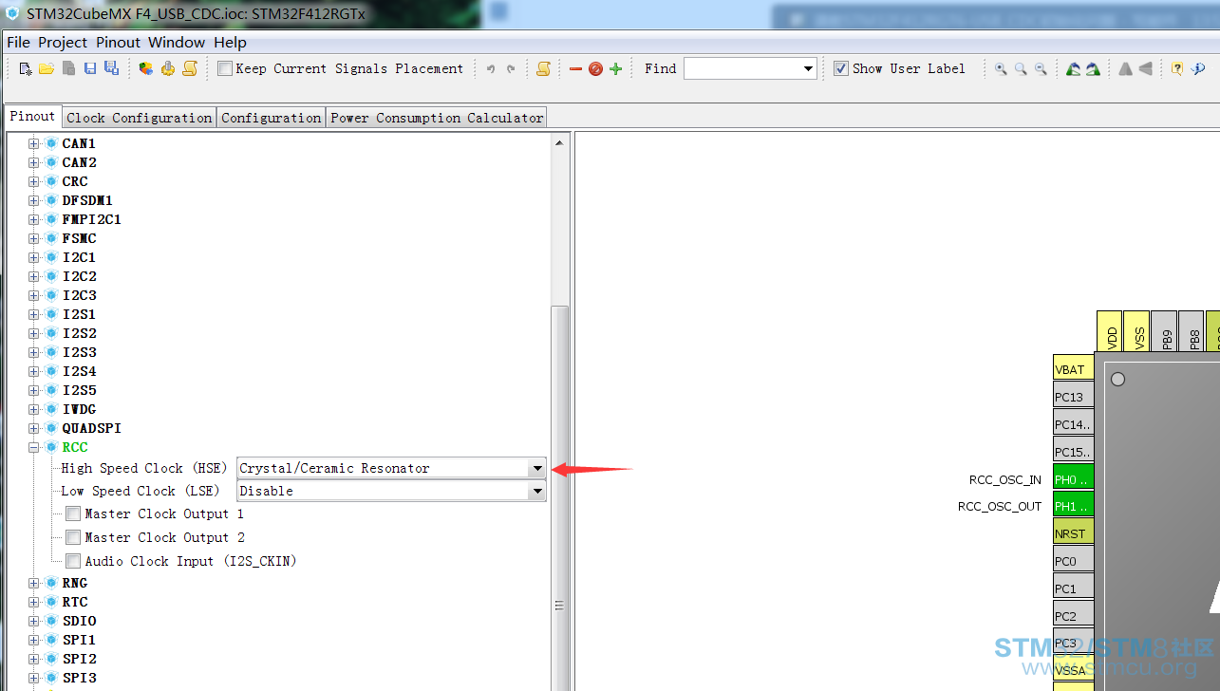Image resolution: width=1220 pixels, height=691 pixels.
Task: Click the grey vertical flip icon
Action: click(x=1145, y=68)
